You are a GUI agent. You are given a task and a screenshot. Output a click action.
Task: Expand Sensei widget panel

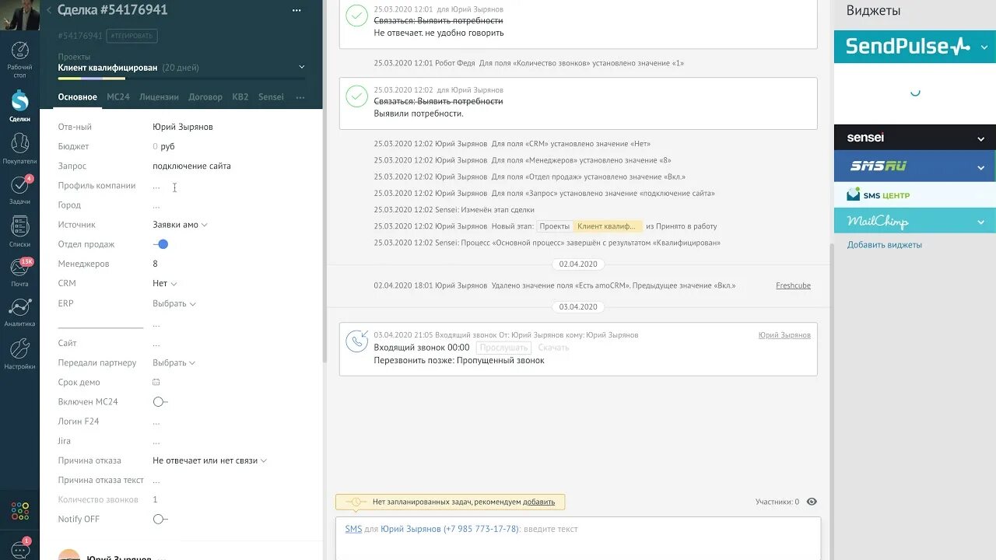tap(980, 138)
